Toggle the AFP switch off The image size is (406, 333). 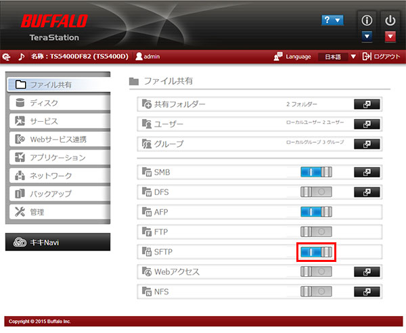(x=316, y=212)
